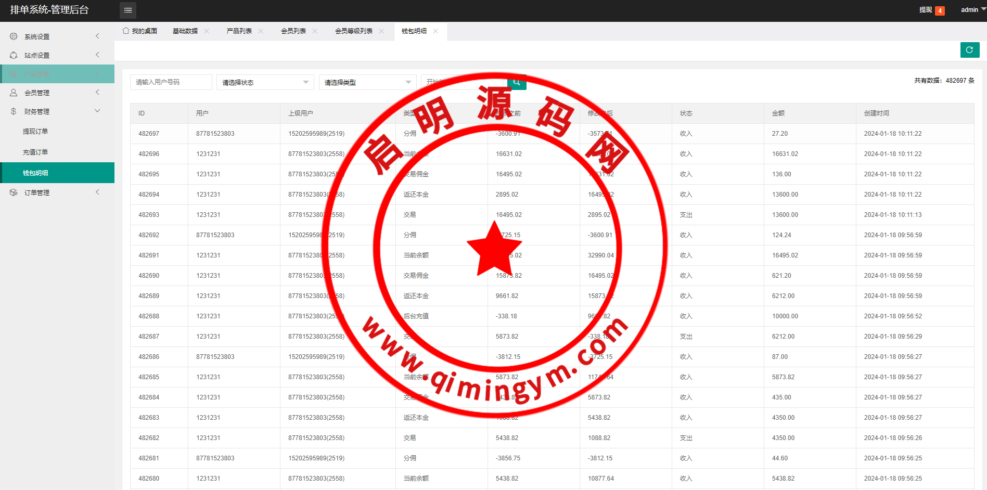This screenshot has width=987, height=490.
Task: Click the green refresh icon button
Action: pyautogui.click(x=969, y=50)
